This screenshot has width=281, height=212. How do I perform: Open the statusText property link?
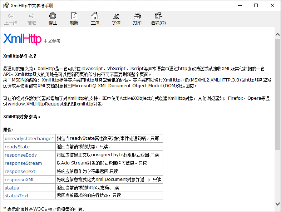17,196
